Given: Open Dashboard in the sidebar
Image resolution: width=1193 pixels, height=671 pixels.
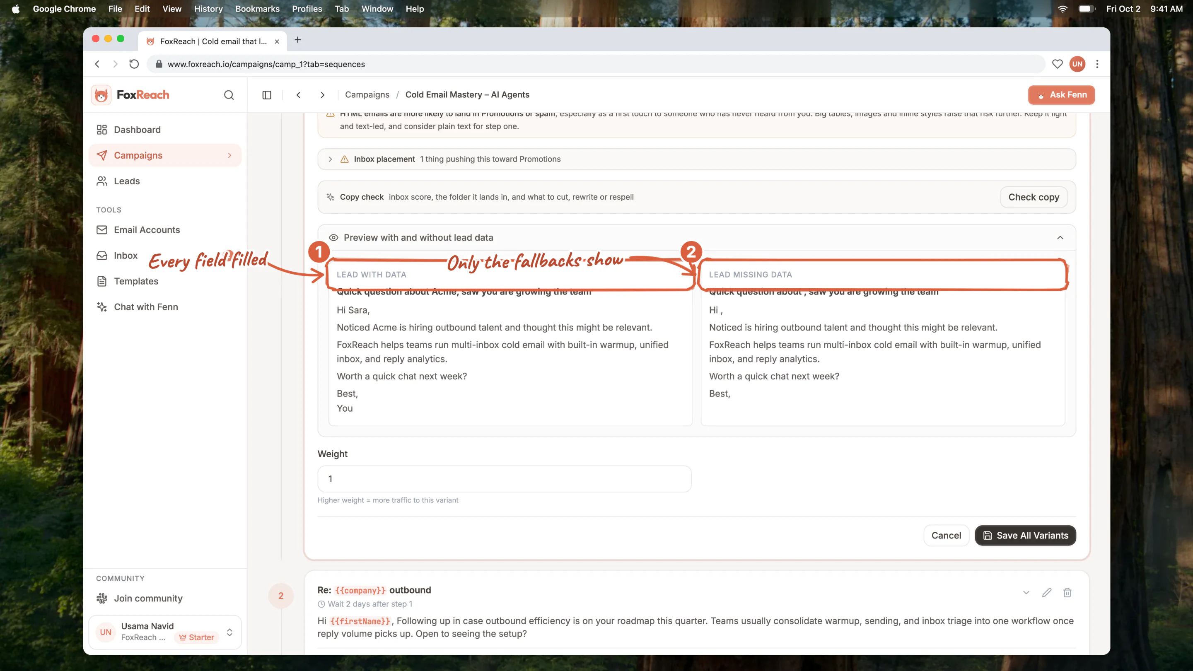Looking at the screenshot, I should point(165,130).
